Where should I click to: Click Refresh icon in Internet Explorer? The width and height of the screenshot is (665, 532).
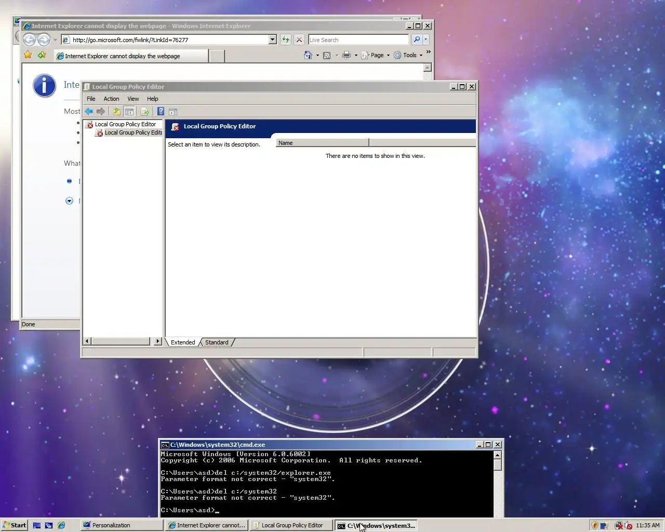[285, 39]
